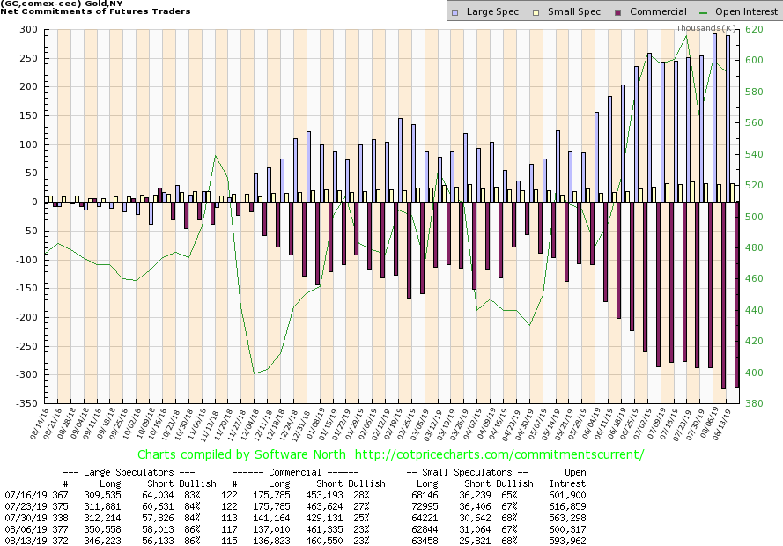Image resolution: width=783 pixels, height=546 pixels.
Task: Click the 'Small Speculators' table header
Action: (466, 471)
